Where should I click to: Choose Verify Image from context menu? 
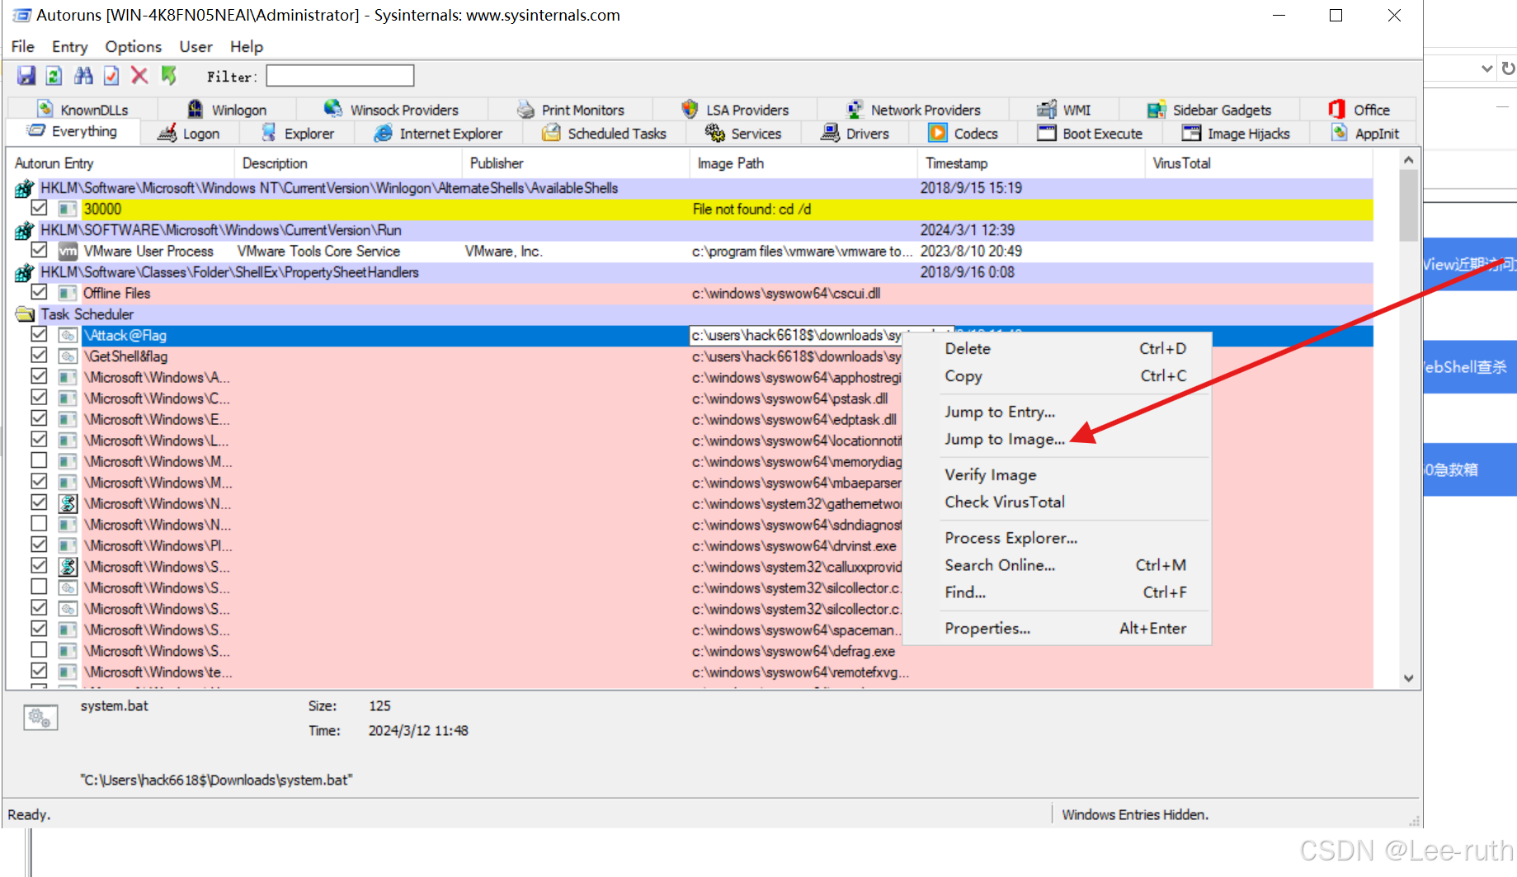1058,474
